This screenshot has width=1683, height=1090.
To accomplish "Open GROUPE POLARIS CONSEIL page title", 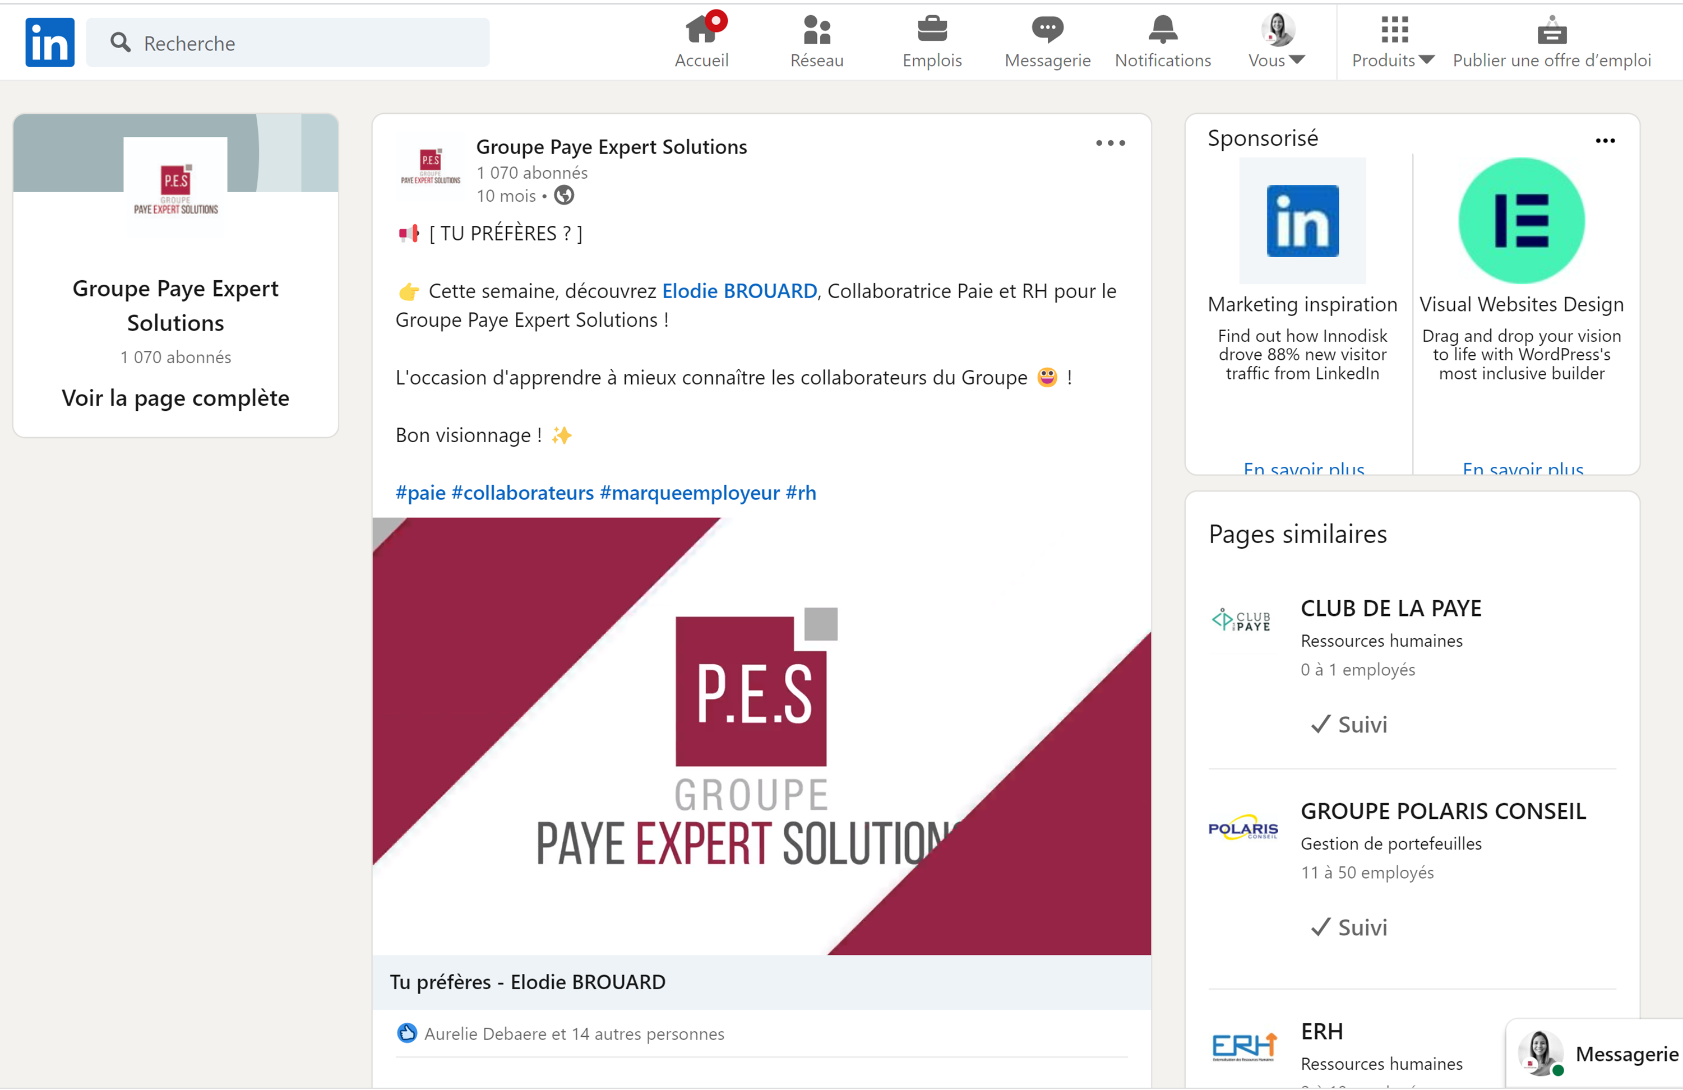I will click(x=1443, y=811).
